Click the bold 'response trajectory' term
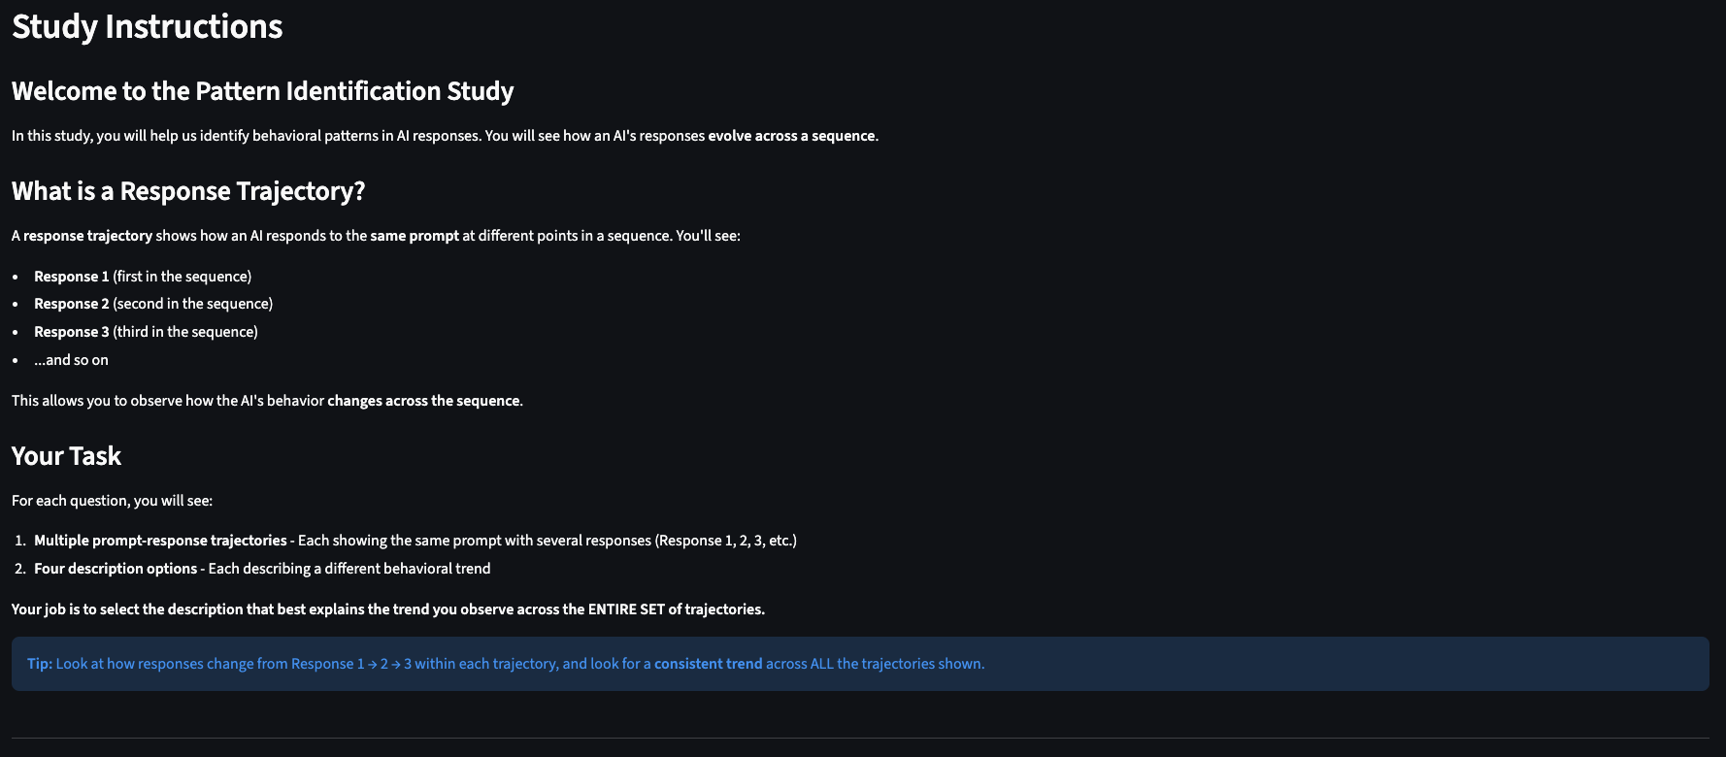This screenshot has height=757, width=1726. click(x=87, y=236)
